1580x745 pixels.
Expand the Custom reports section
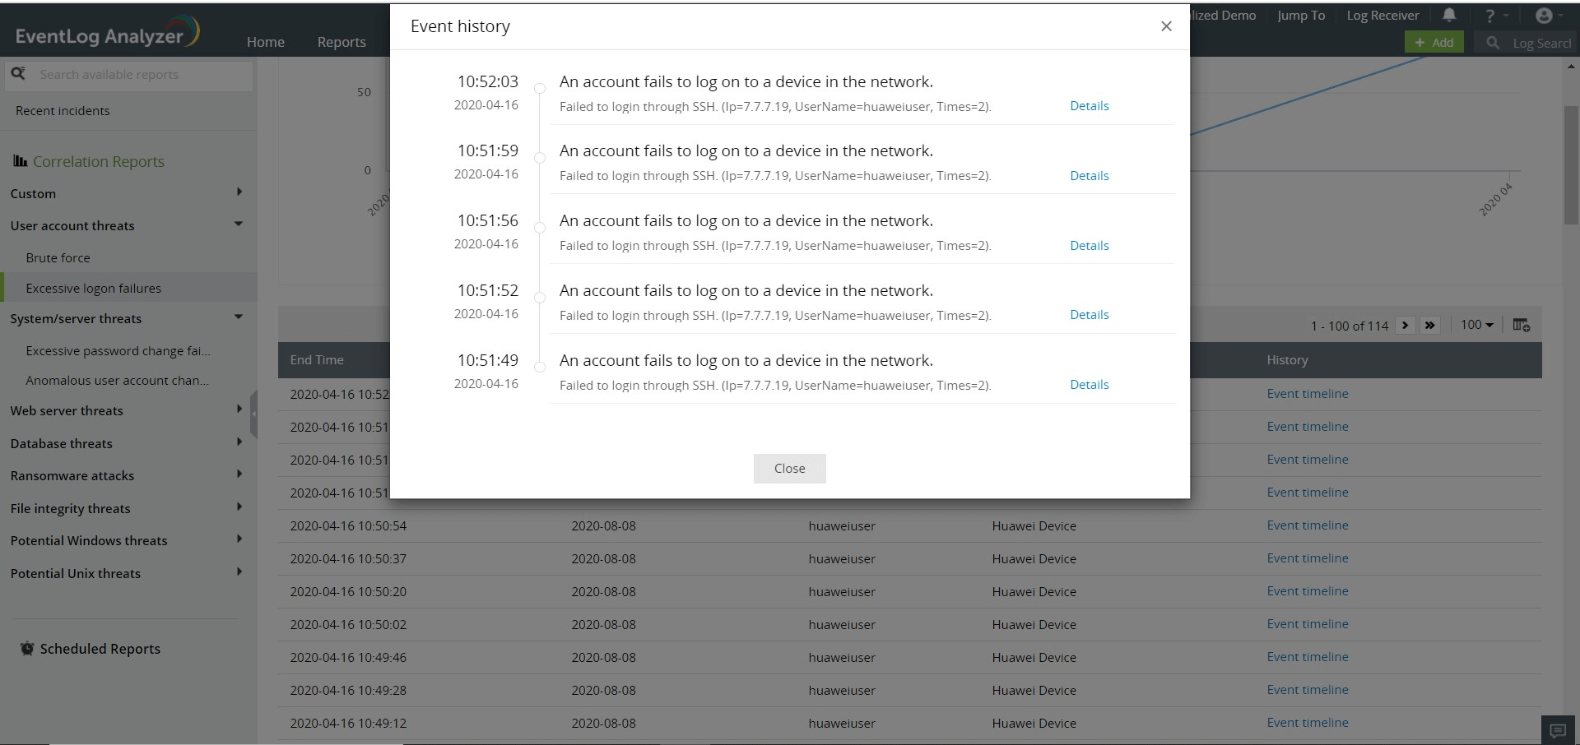(239, 192)
